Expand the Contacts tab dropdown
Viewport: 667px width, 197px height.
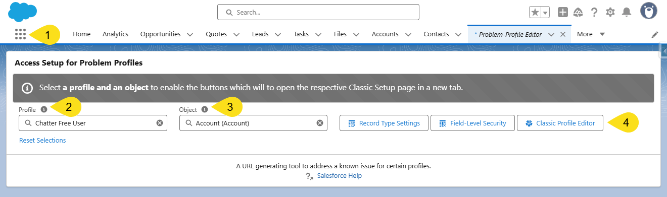click(458, 35)
